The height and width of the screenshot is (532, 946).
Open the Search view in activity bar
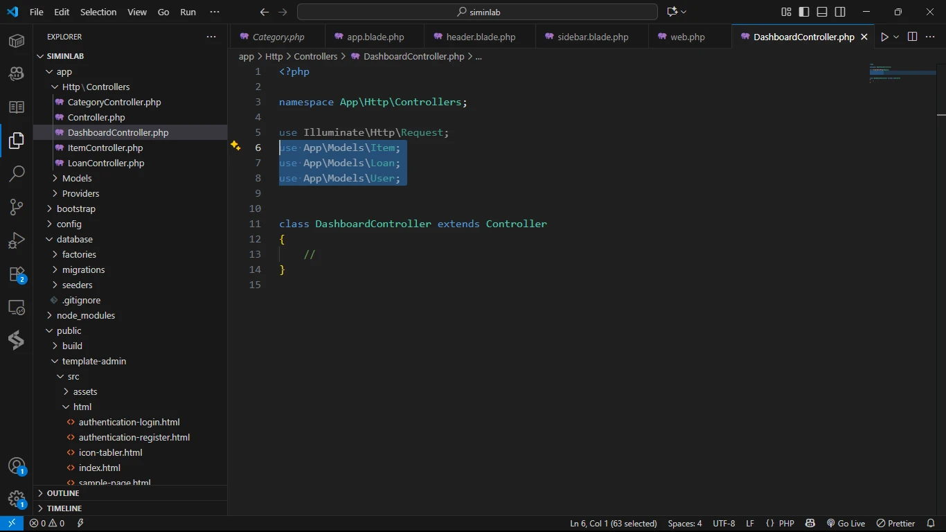pos(17,173)
